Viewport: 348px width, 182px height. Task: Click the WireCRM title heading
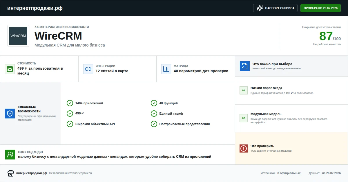[58, 36]
